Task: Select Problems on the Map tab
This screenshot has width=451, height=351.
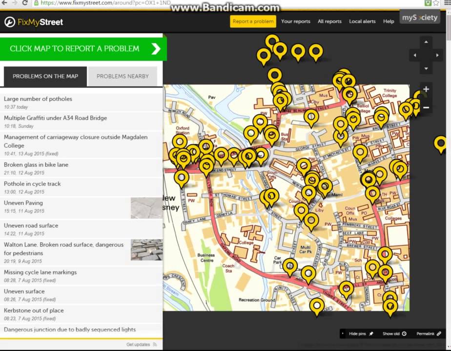Action: 45,77
